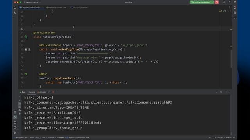The image size is (250, 140).
Task: Switch to ProducerApplication.java tab
Action: pos(31,7)
